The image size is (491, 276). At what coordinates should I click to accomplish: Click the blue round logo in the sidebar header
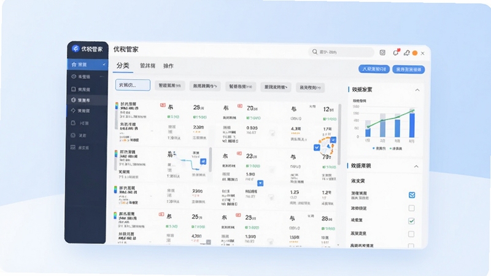[75, 48]
